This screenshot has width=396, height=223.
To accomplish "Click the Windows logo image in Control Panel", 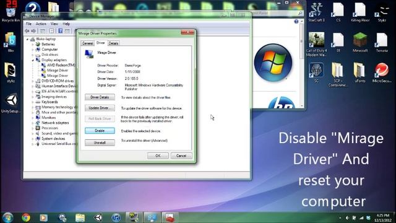I will tap(273, 63).
